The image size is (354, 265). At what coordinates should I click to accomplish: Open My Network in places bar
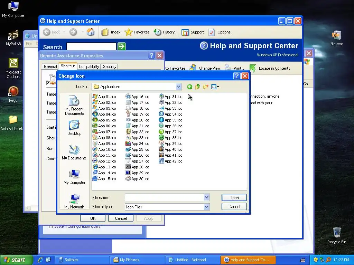pyautogui.click(x=74, y=202)
